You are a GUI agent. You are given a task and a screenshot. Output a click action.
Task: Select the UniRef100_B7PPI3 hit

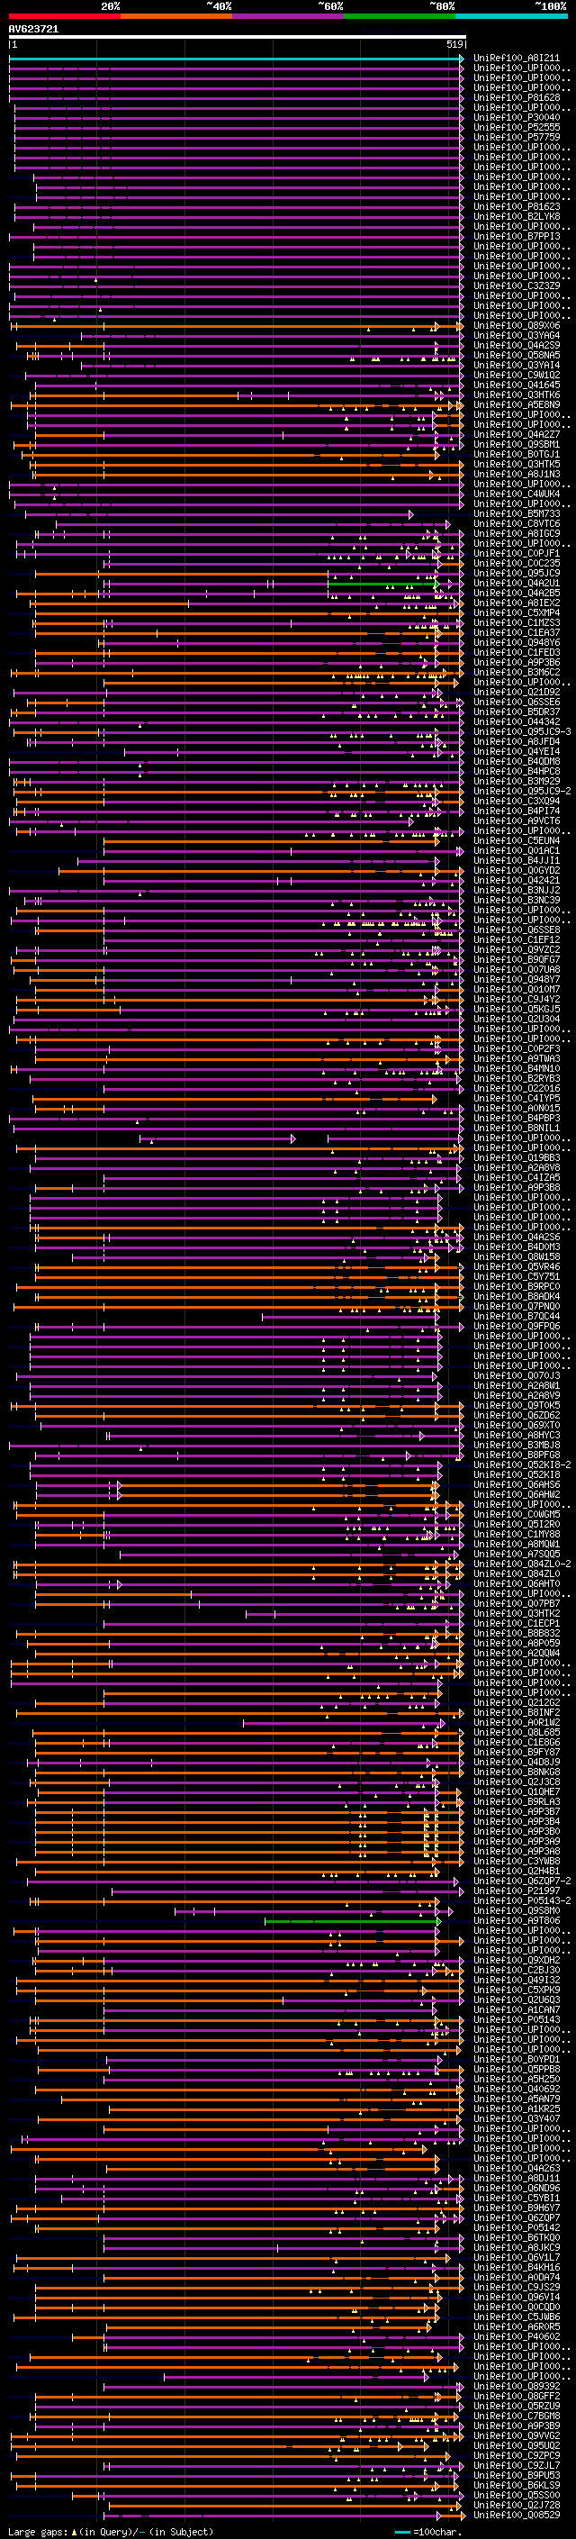(517, 237)
